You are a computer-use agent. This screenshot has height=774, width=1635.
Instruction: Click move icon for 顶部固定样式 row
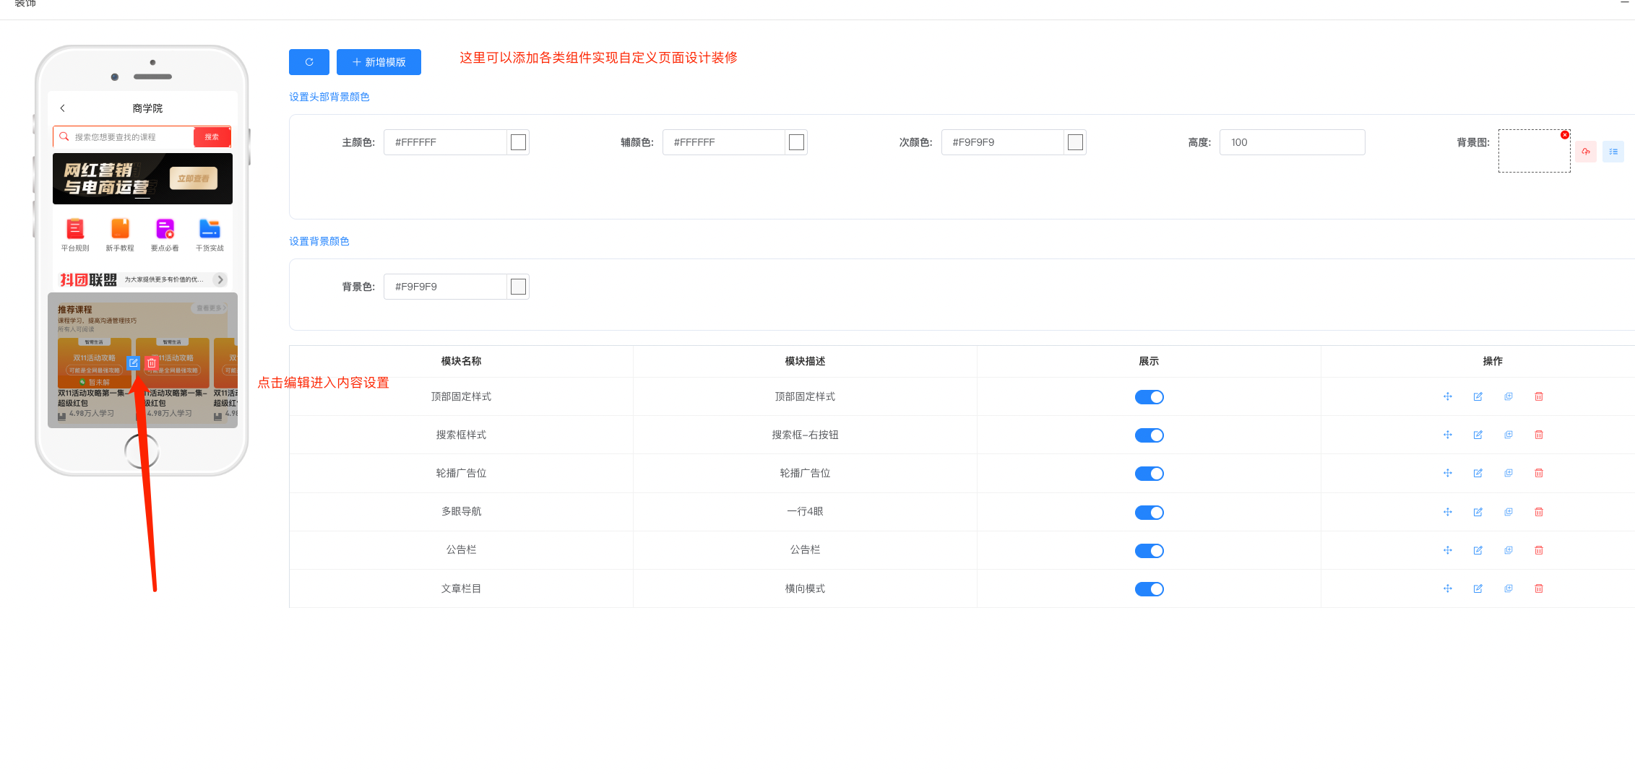1448,396
